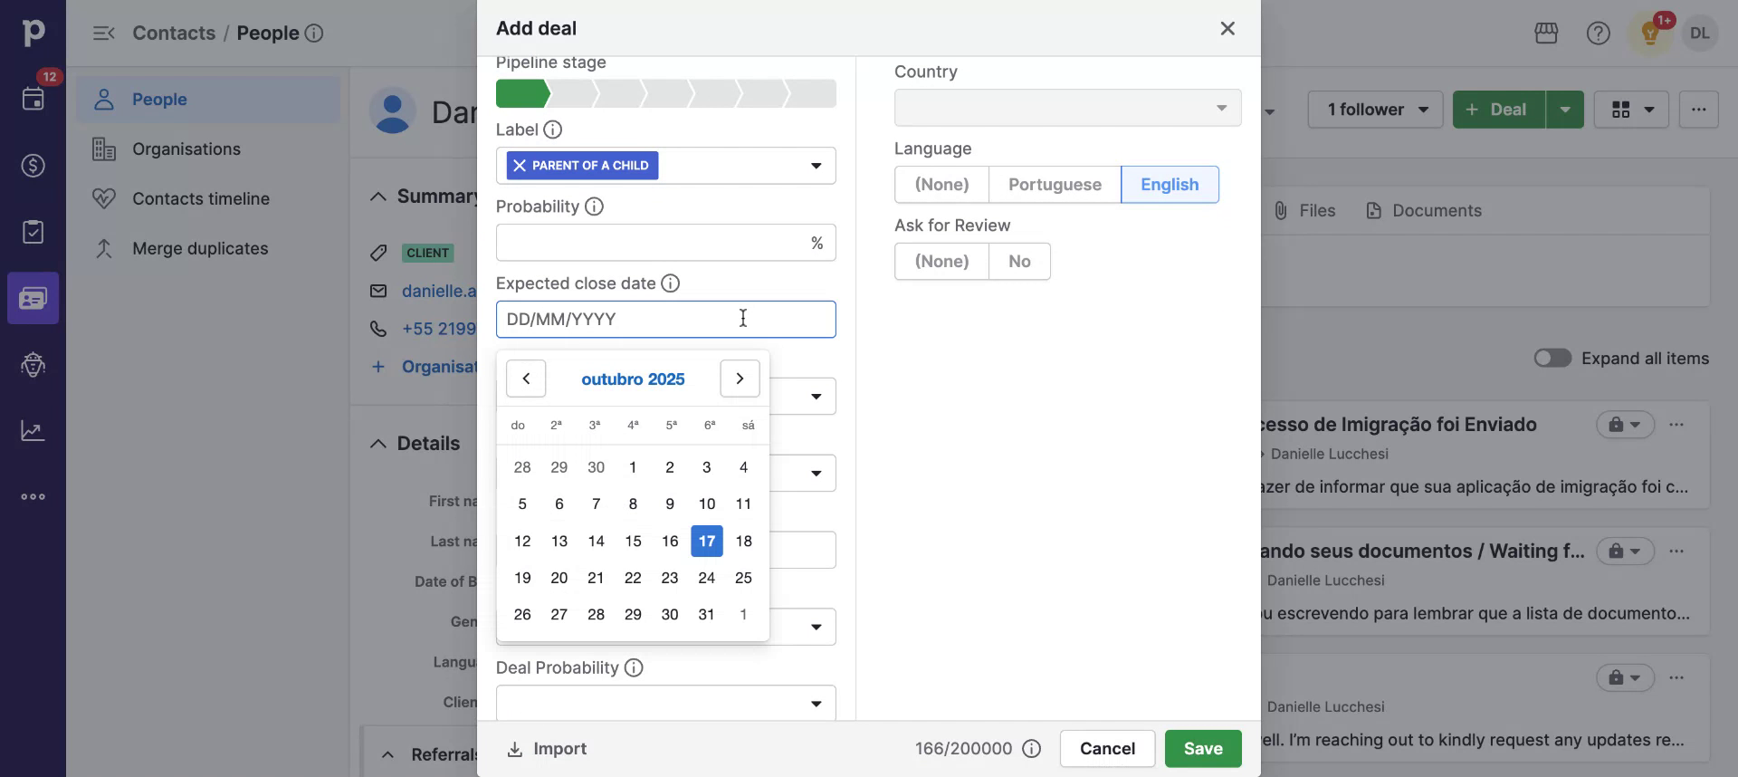The width and height of the screenshot is (1738, 777).
Task: Select Portuguese as the language
Action: tap(1055, 185)
